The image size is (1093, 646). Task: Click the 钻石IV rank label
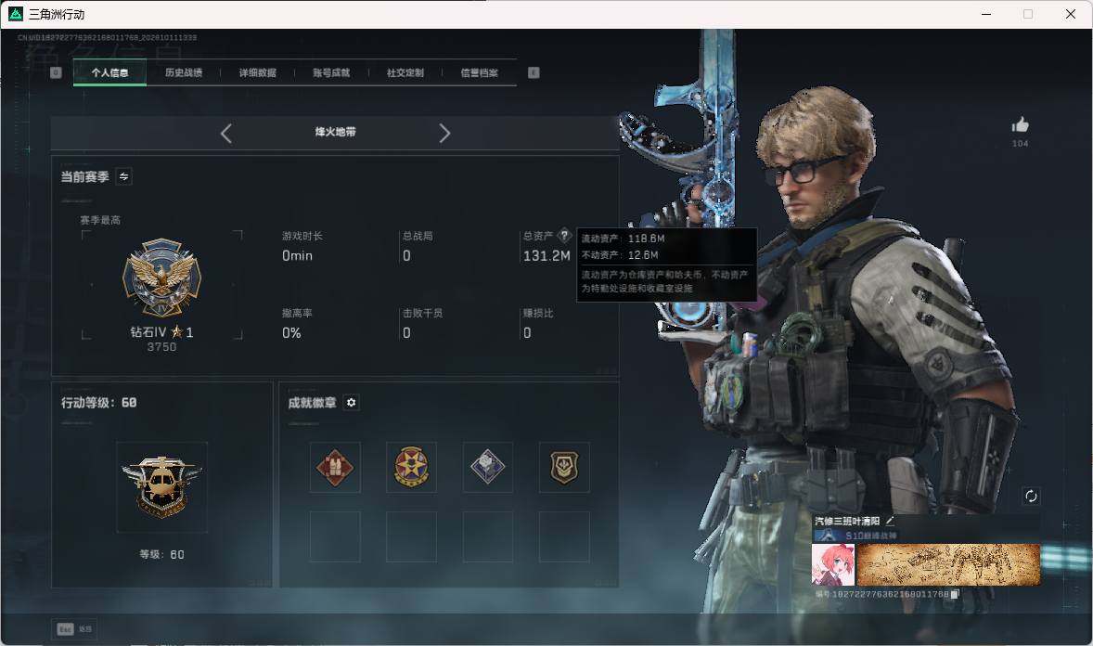click(148, 332)
